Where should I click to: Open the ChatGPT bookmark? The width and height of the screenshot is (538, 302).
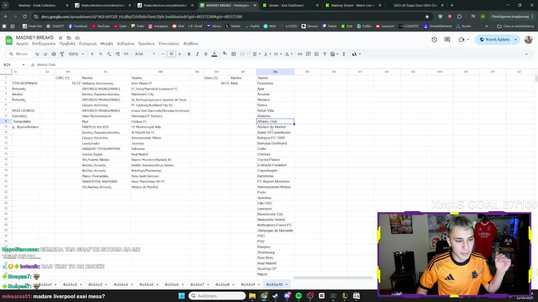55,26
